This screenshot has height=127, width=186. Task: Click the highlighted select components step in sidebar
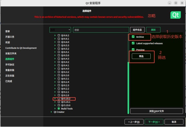(10, 59)
